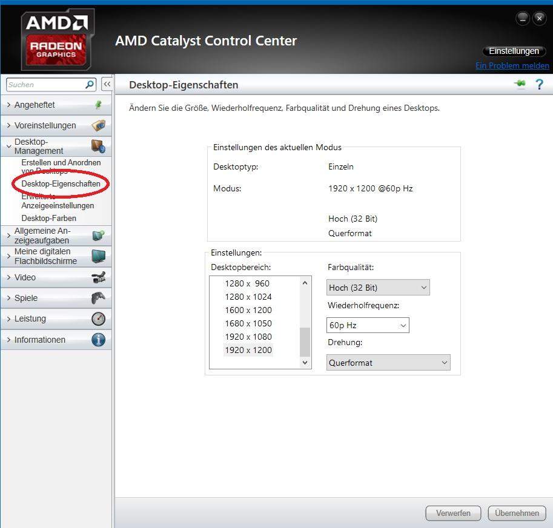Minimize the Catalyst Control Center window

523,18
